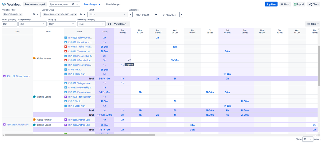Image resolution: width=324 pixels, height=143 pixels.
Task: Open Claribel's PSP-128: Prepare men link
Action: pyautogui.click(x=80, y=92)
